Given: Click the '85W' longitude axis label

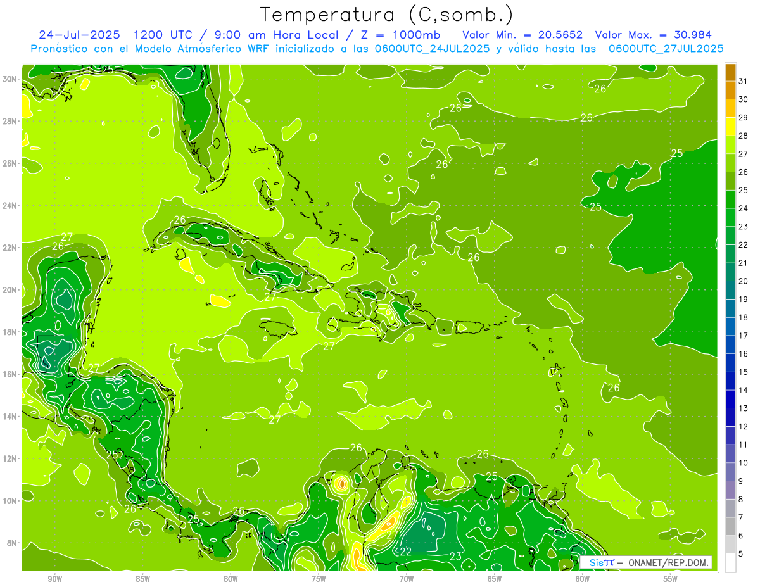Looking at the screenshot, I should (x=142, y=579).
